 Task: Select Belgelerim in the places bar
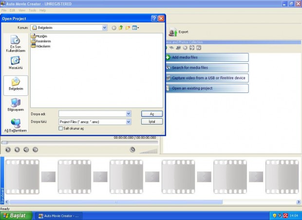pyautogui.click(x=16, y=86)
